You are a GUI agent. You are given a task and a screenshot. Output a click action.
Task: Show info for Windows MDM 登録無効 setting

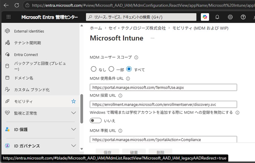(x=238, y=112)
